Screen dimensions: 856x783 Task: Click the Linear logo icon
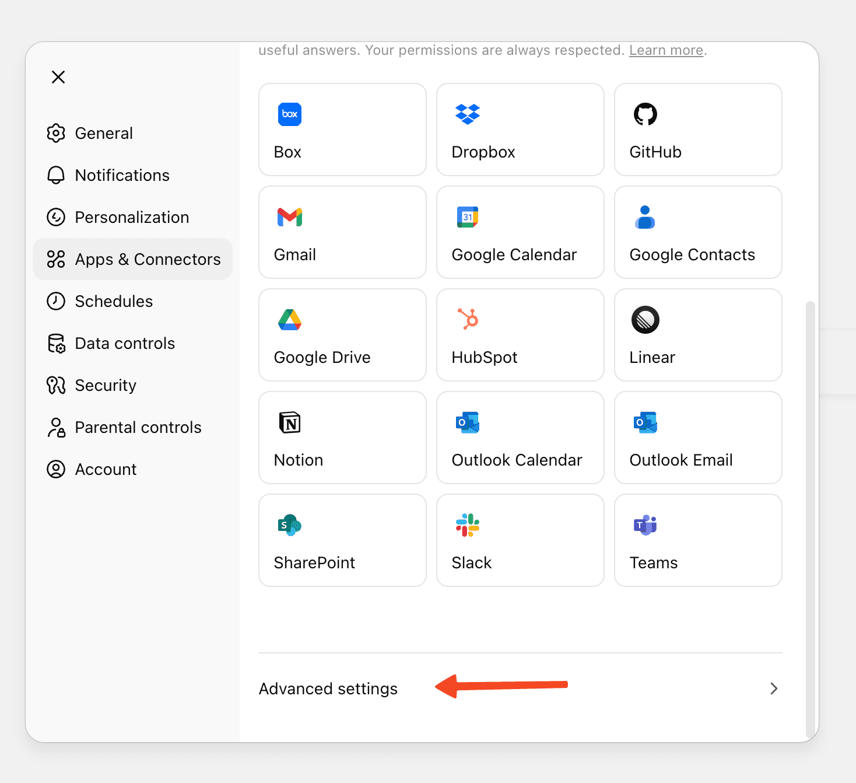(645, 320)
